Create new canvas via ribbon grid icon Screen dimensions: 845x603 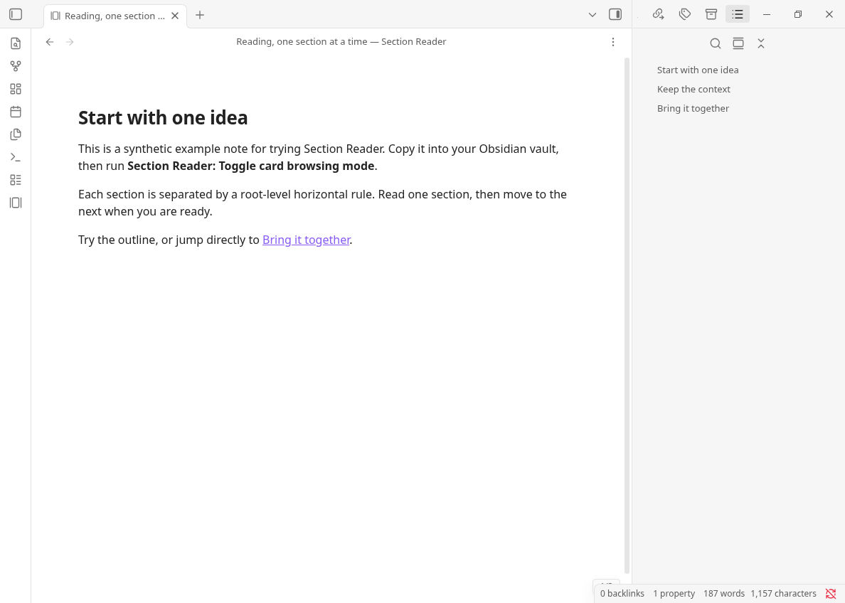[16, 89]
